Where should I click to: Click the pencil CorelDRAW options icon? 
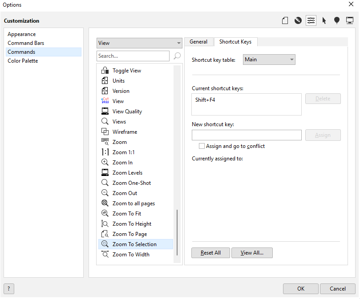coord(298,20)
